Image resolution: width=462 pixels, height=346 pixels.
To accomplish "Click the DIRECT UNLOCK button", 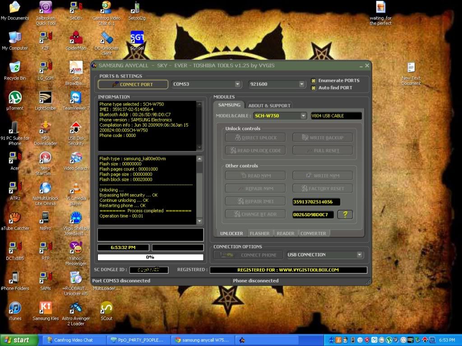I will pyautogui.click(x=255, y=137).
